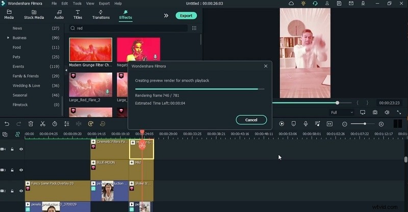Image resolution: width=408 pixels, height=212 pixels.
Task: Open the Media tab
Action: (9, 15)
